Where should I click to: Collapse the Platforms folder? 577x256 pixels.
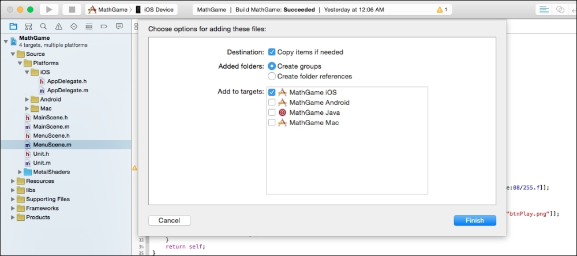click(20, 63)
